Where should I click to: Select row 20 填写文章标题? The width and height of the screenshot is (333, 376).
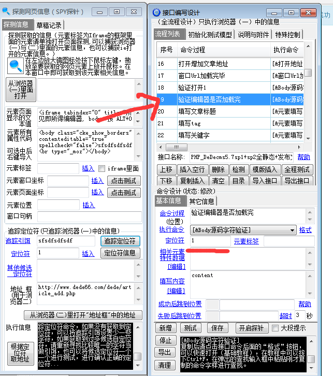(x=230, y=111)
